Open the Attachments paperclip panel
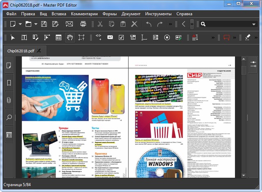262x192 pixels. 9,100
